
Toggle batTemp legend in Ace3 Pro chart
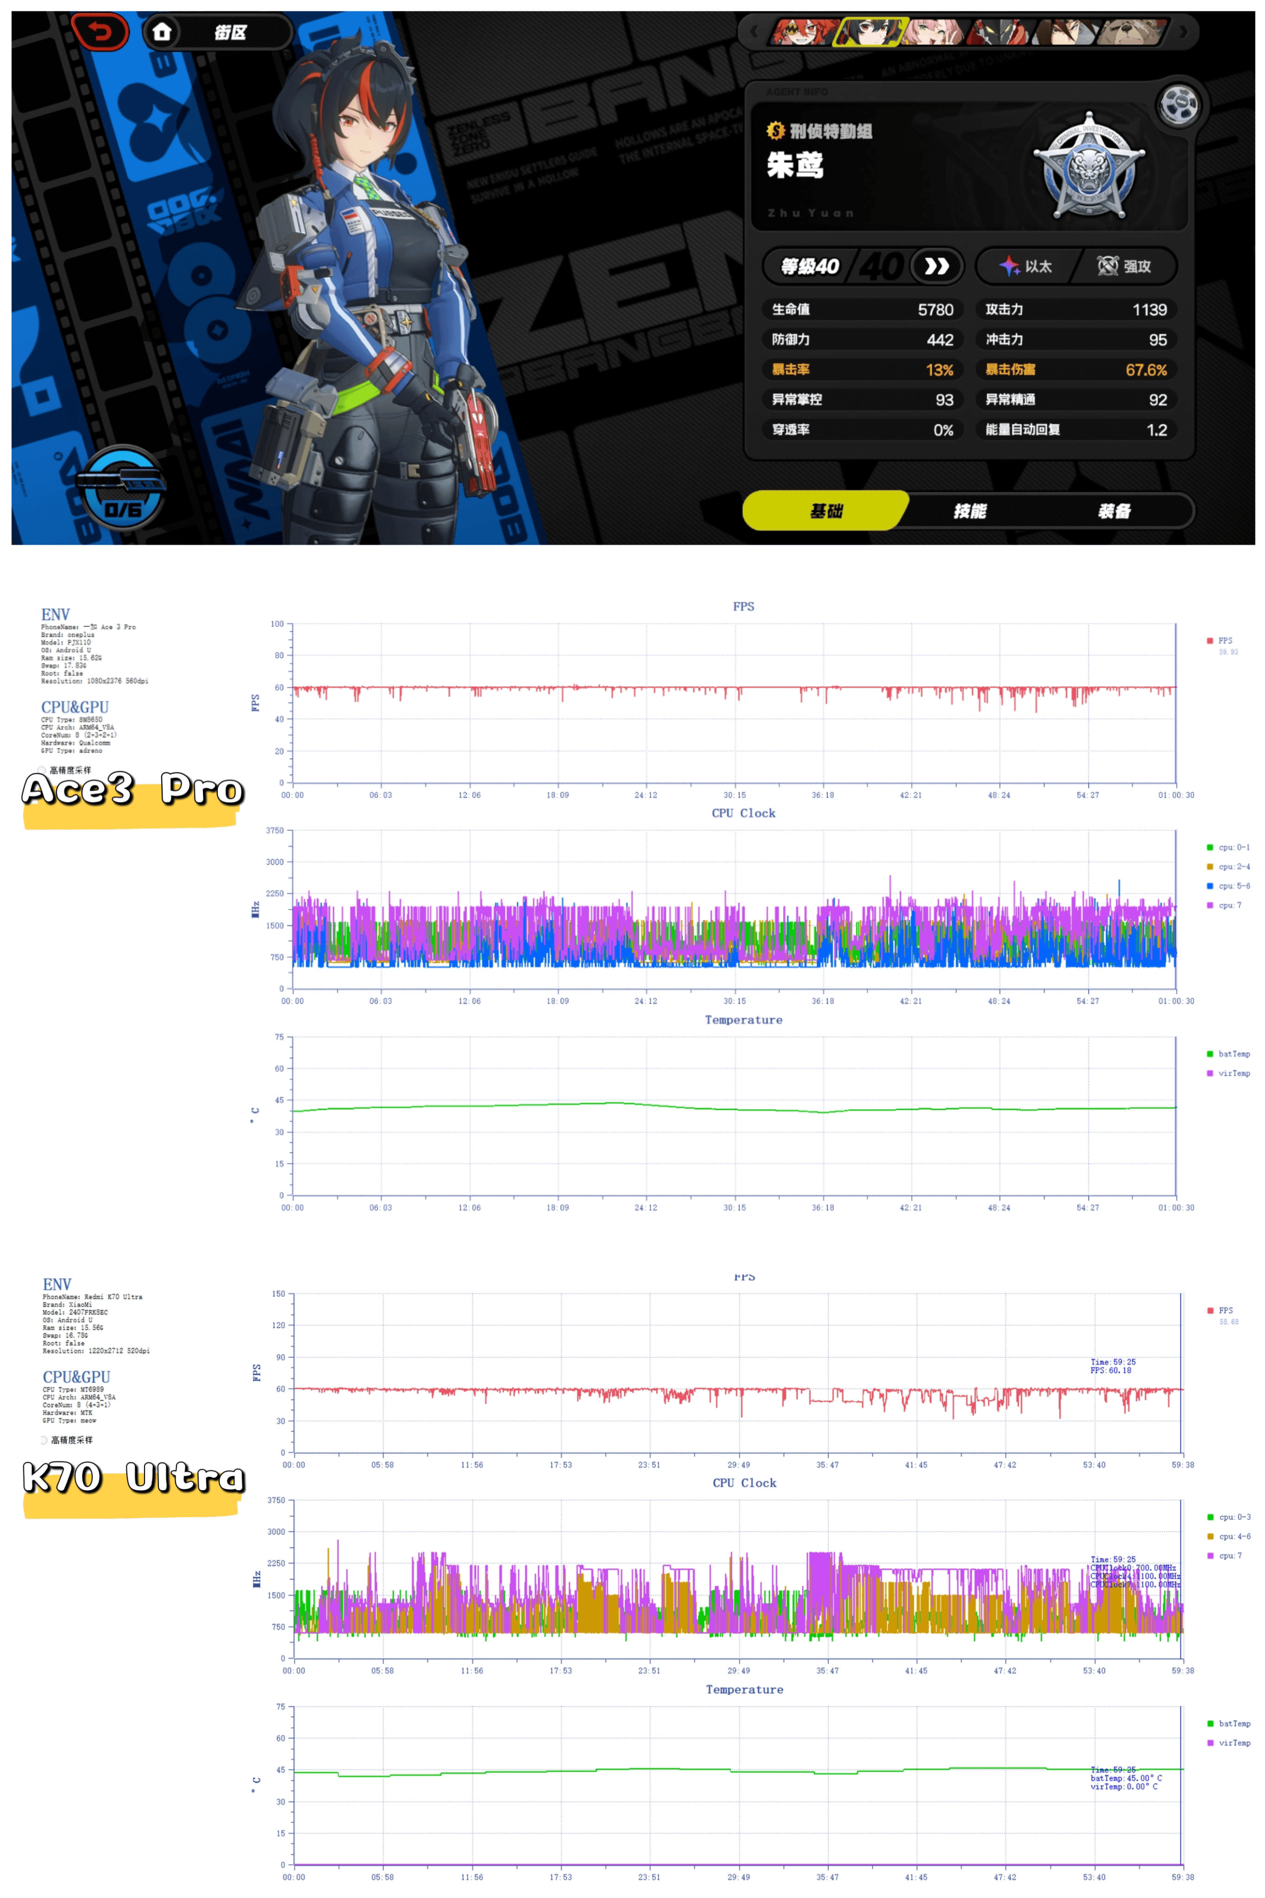[x=1228, y=1053]
